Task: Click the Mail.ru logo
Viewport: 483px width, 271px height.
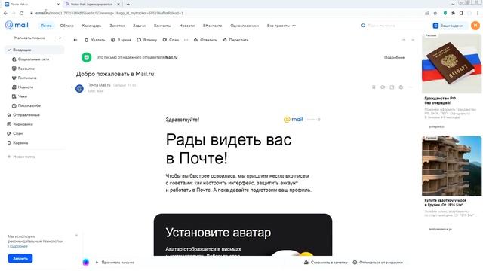Action: click(x=17, y=25)
